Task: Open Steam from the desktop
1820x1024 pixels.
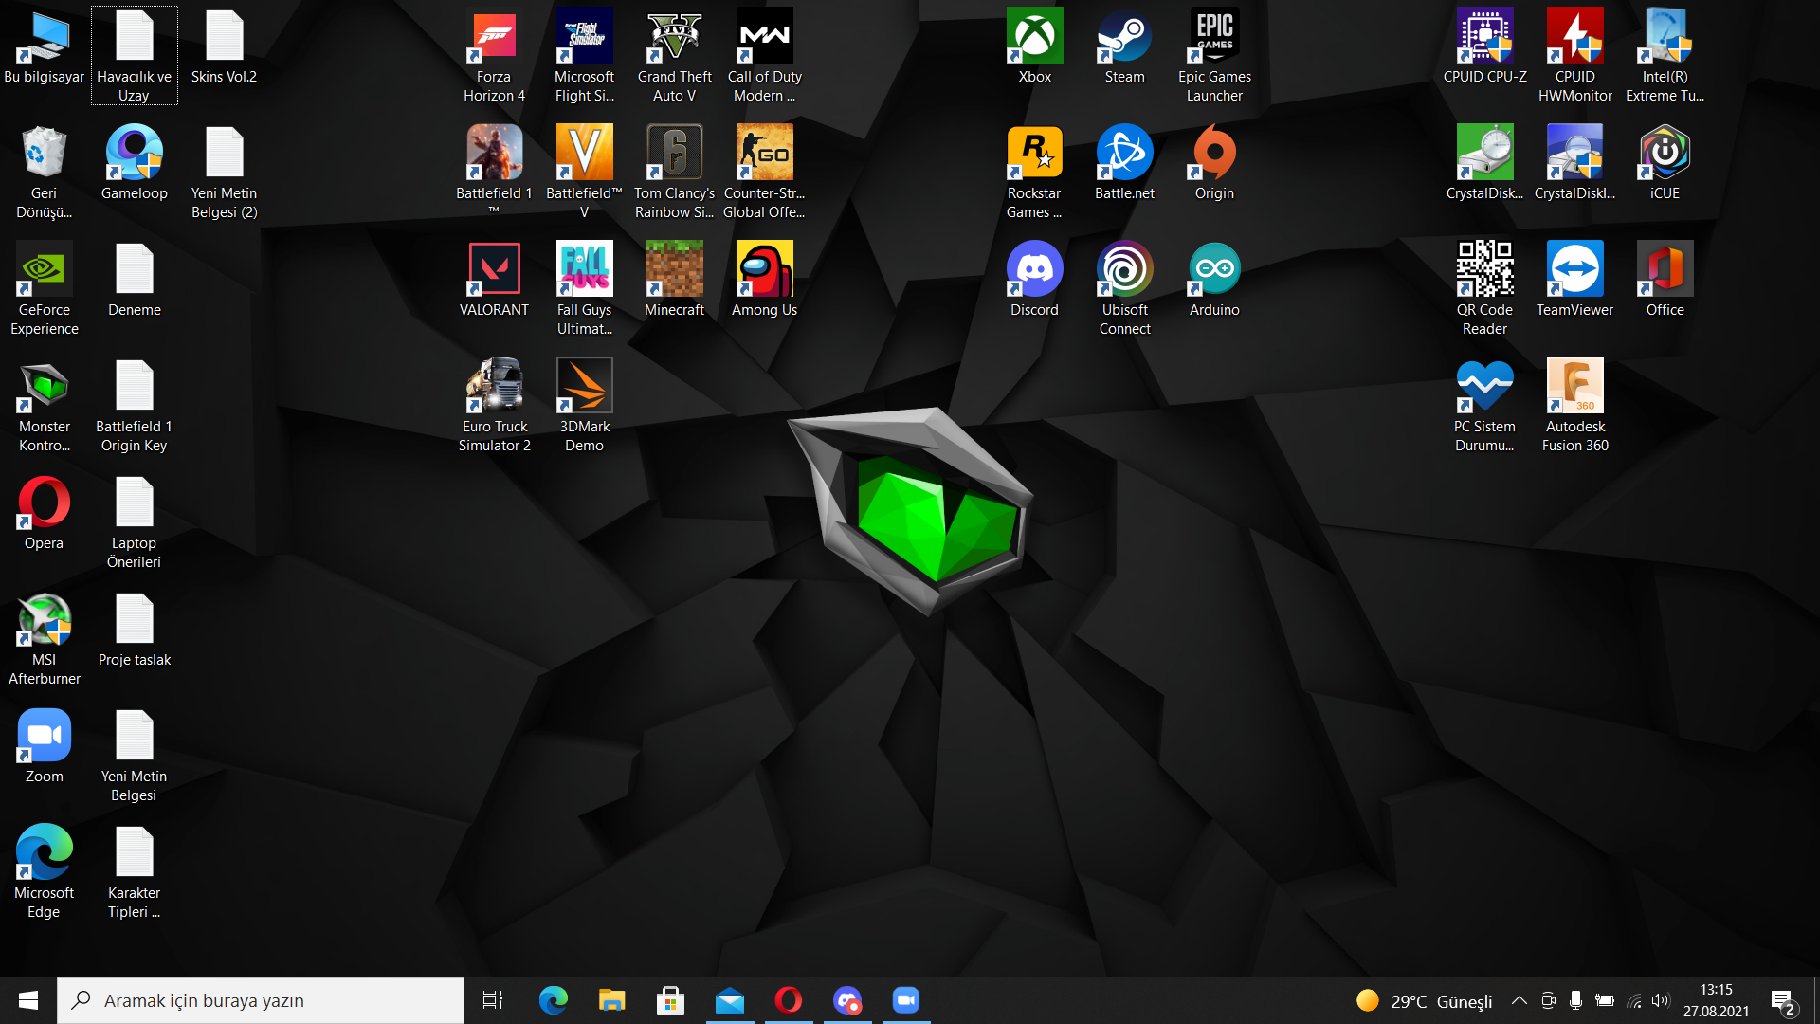Action: [1124, 43]
